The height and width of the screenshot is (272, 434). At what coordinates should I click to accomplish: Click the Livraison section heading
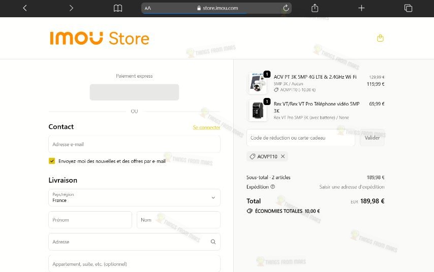63,180
